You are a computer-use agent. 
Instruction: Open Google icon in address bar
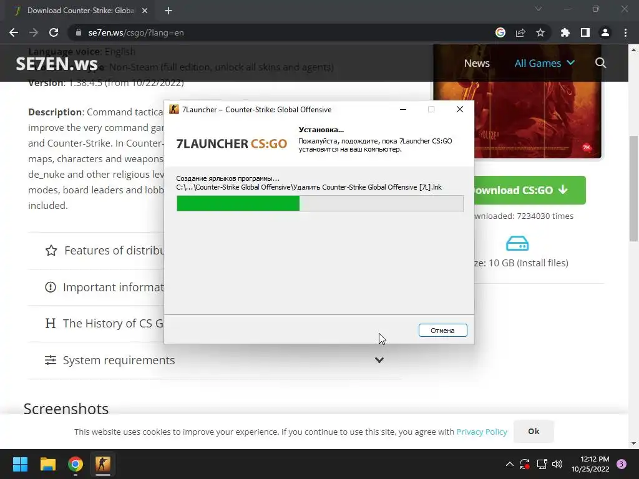(500, 32)
